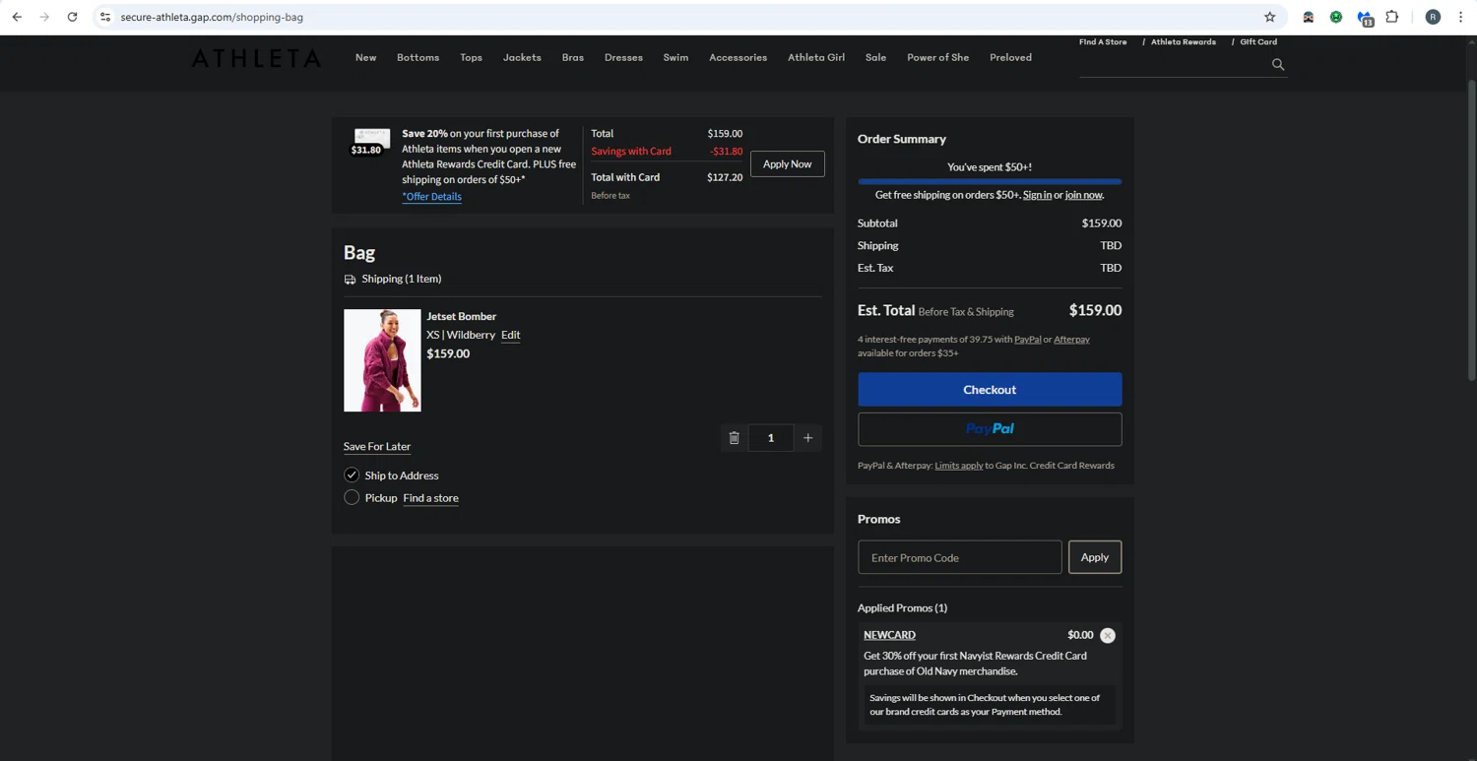Pay with the PayPal button
Image resolution: width=1477 pixels, height=761 pixels.
(x=990, y=429)
